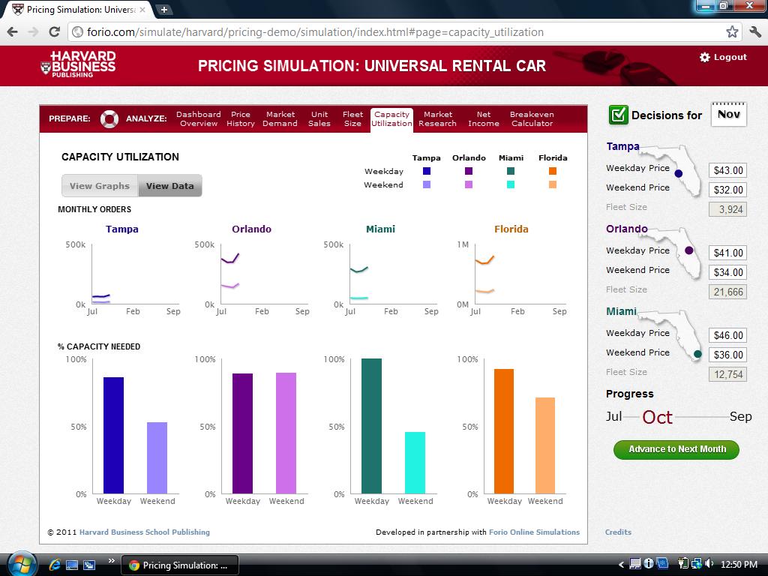Open the Unit Sales tab
This screenshot has height=576, width=768.
[319, 119]
